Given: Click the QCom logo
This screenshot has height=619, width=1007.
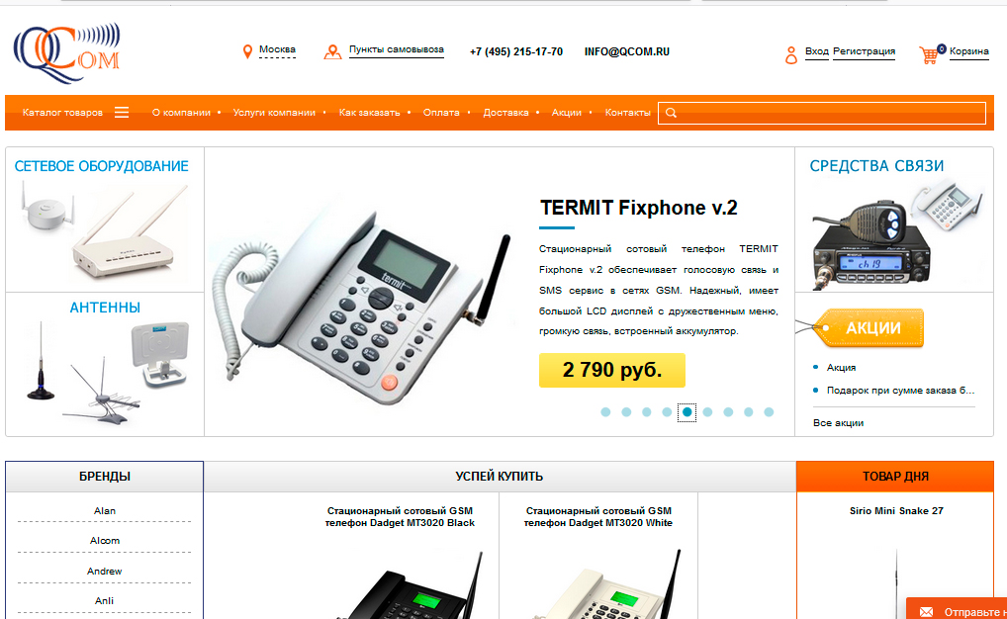Looking at the screenshot, I should point(67,54).
